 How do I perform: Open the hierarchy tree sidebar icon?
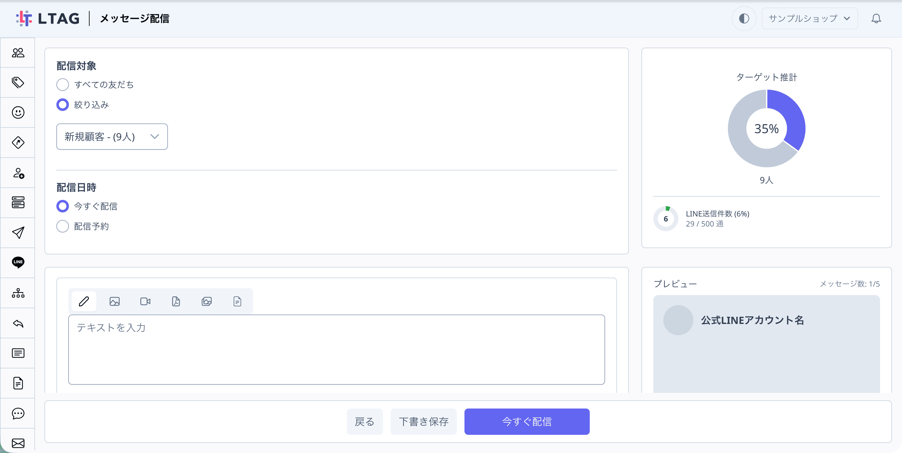click(x=18, y=293)
